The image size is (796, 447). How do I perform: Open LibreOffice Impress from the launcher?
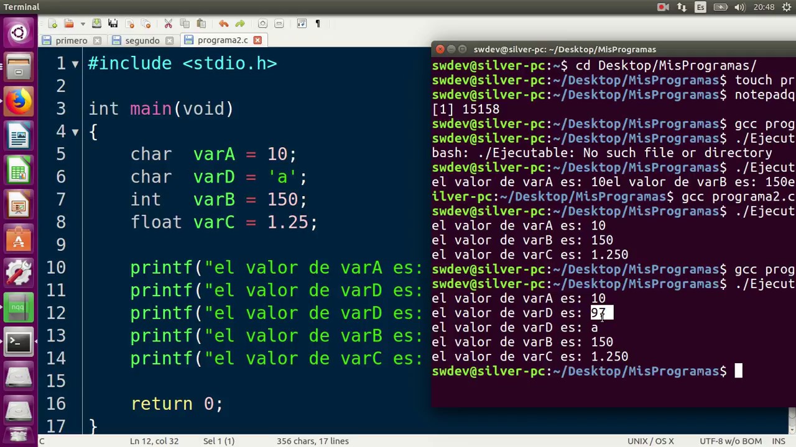tap(18, 204)
